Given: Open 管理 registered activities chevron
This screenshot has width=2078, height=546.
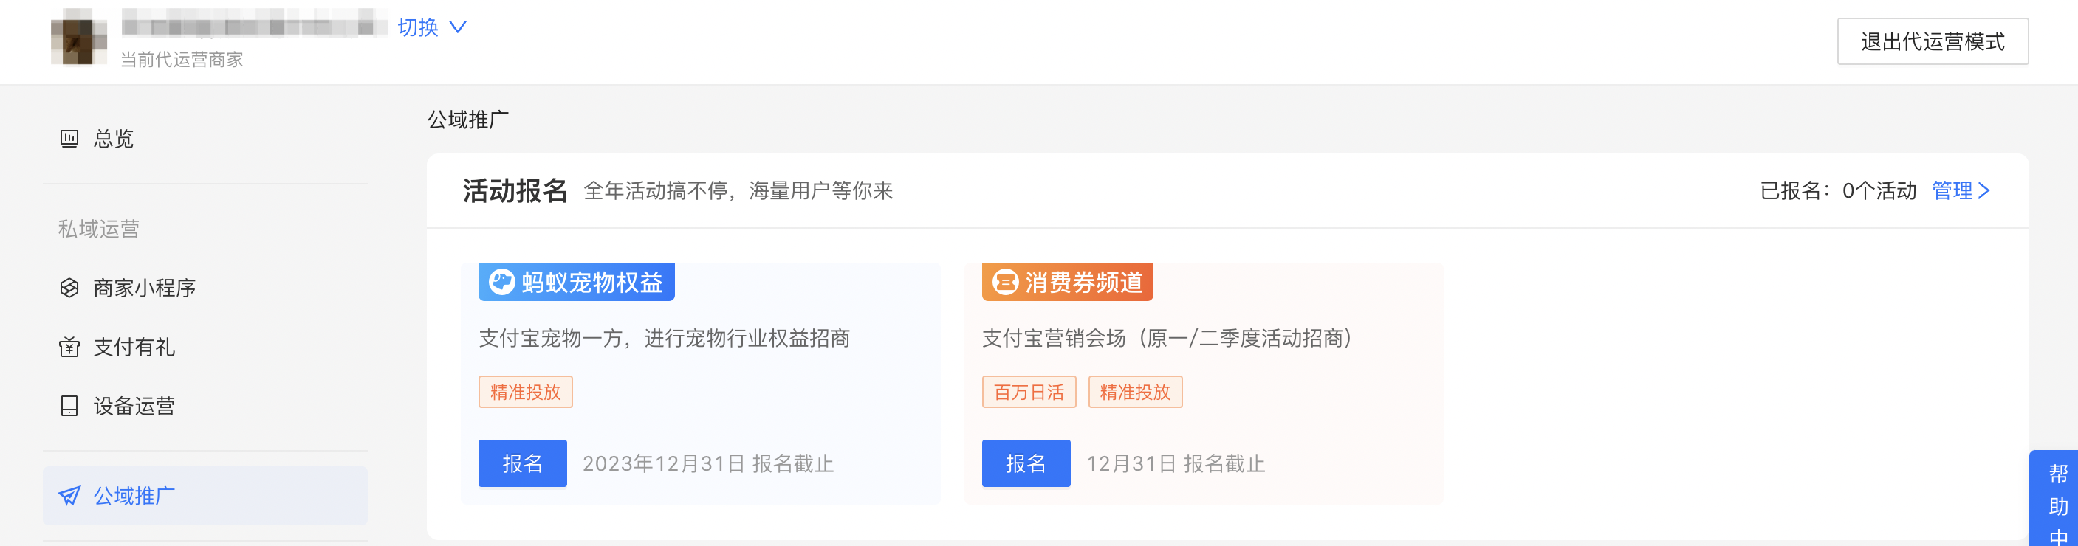Looking at the screenshot, I should [1983, 191].
